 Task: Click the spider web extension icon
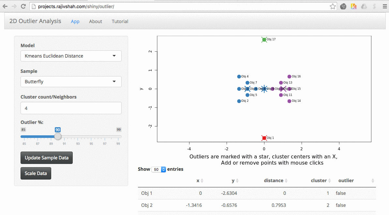click(343, 6)
